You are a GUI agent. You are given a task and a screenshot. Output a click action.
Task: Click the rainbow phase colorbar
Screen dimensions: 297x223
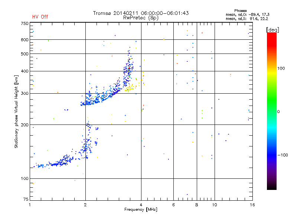tap(272, 111)
